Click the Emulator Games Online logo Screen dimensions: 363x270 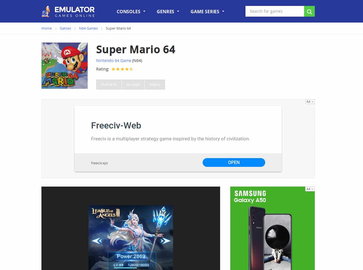coord(68,11)
